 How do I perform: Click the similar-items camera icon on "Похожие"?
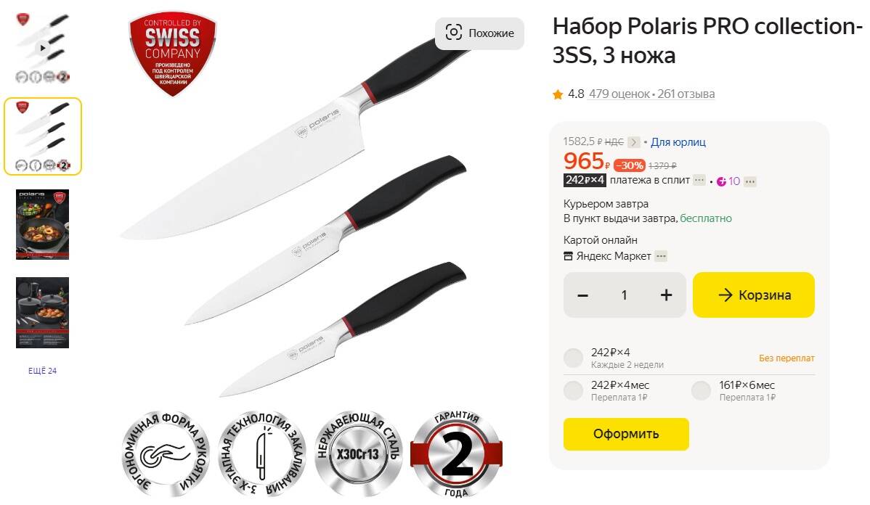tap(453, 33)
